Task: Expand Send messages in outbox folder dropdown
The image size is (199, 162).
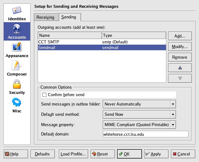Action: [173, 104]
